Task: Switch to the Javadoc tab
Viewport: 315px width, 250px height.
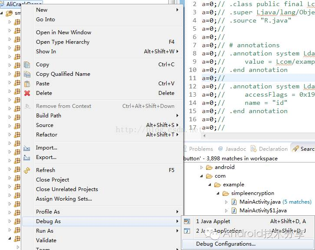Action: click(x=232, y=149)
